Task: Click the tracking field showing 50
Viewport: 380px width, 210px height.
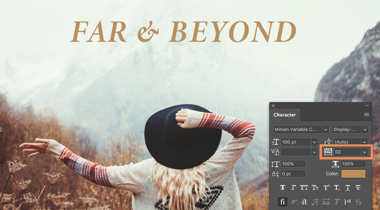Action: tap(347, 152)
